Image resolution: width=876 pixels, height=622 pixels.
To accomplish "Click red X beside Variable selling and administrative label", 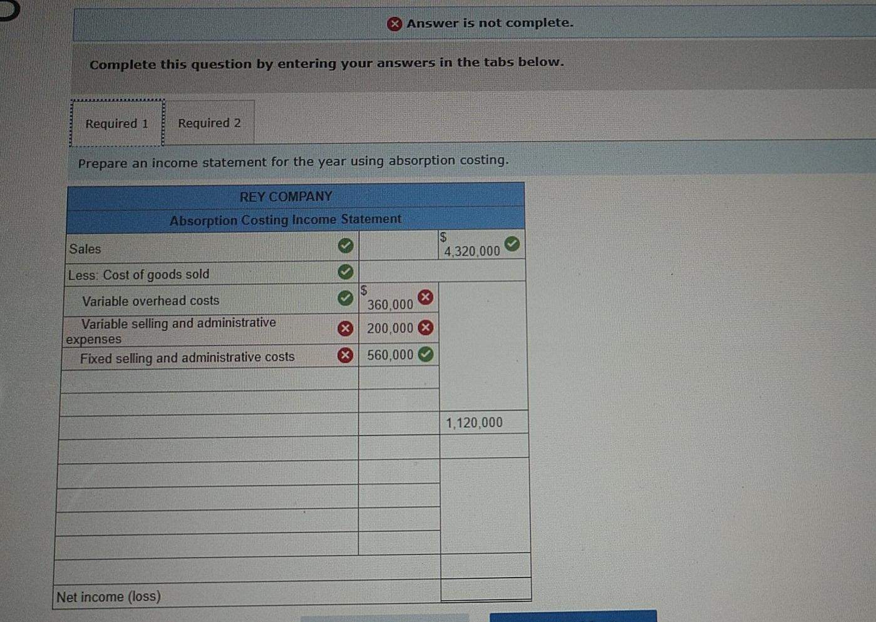I will pos(345,328).
